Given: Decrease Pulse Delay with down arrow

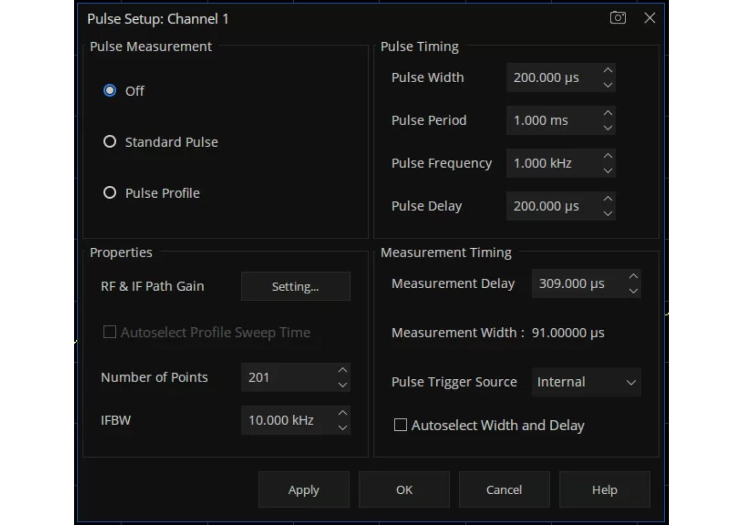Looking at the screenshot, I should tap(608, 213).
